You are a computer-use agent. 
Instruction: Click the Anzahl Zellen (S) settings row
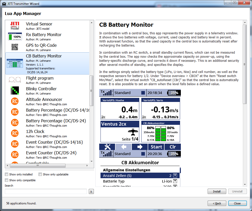point(140,176)
